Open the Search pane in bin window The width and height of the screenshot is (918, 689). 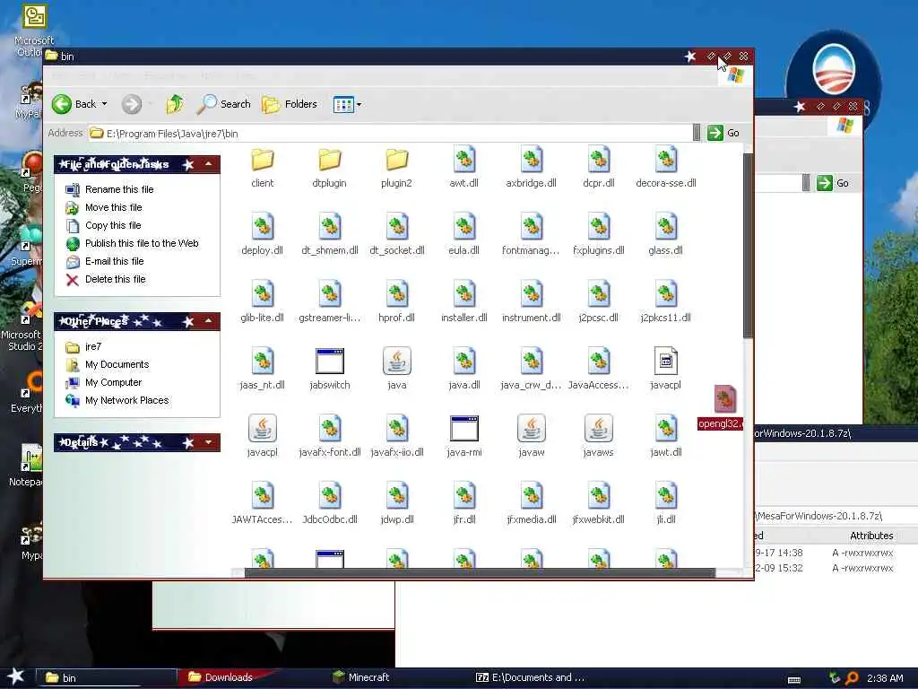coord(224,104)
